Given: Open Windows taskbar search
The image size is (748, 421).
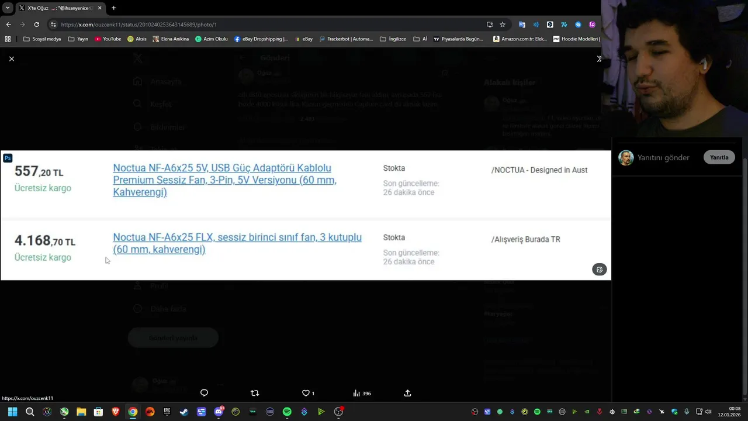Looking at the screenshot, I should point(30,412).
